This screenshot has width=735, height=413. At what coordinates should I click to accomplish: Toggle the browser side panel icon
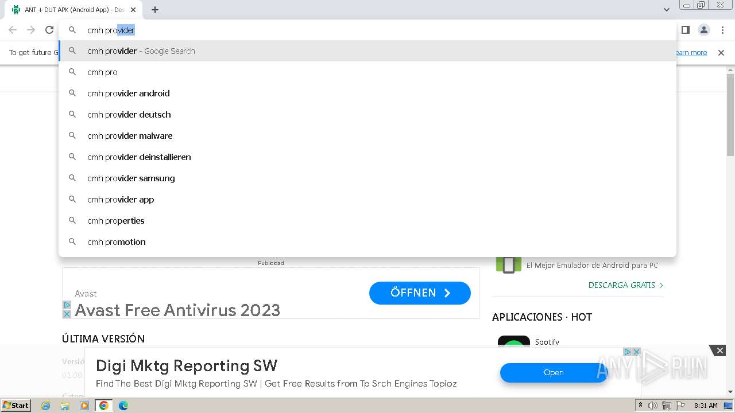pos(685,30)
